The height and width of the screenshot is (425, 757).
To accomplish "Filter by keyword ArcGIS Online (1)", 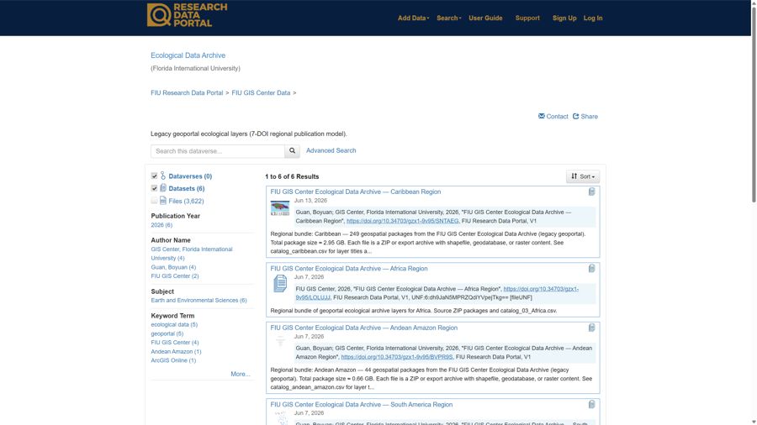I will (173, 360).
